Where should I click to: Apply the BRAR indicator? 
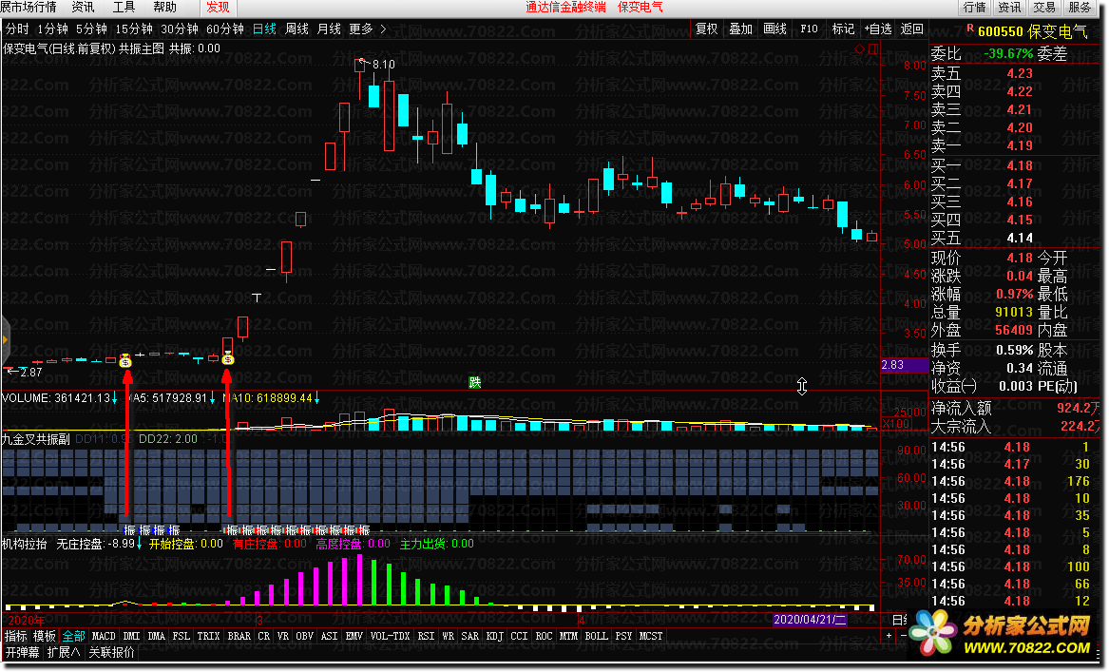(x=239, y=636)
